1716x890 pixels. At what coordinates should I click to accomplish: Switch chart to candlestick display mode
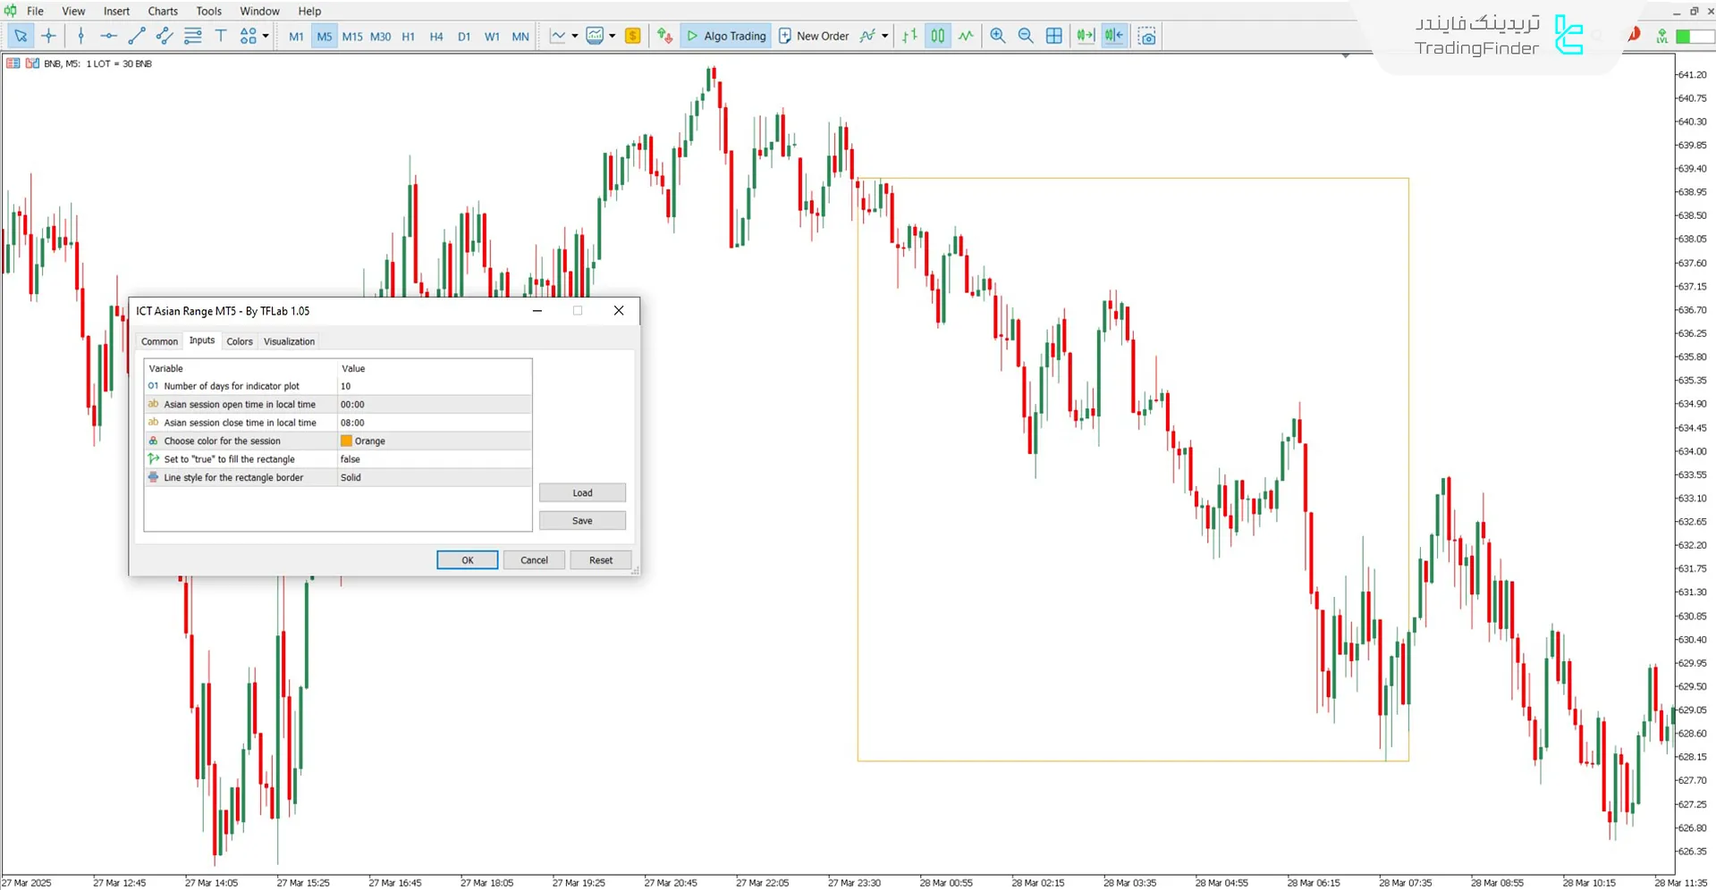pos(937,36)
